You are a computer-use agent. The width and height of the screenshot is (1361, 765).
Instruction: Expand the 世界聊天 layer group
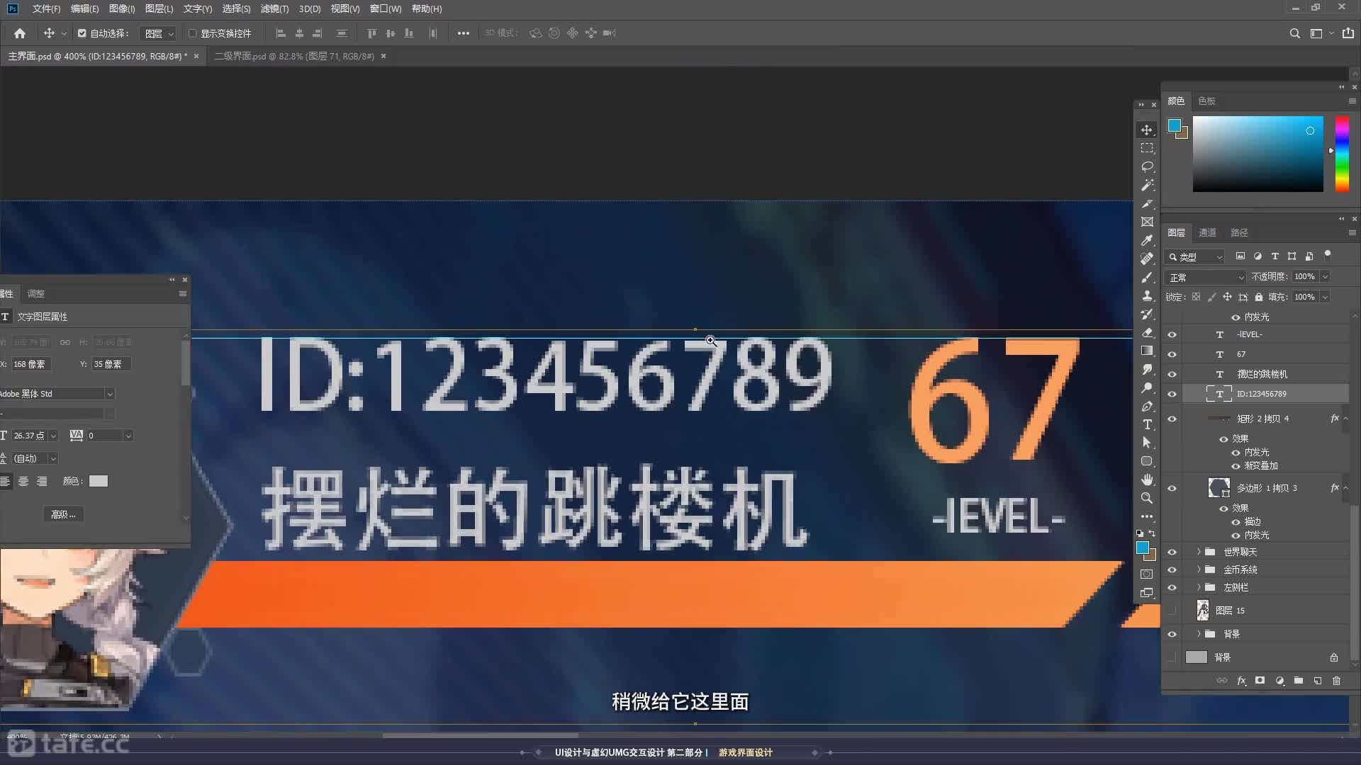point(1199,551)
